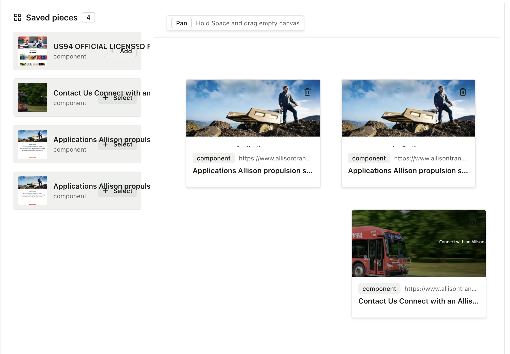Image resolution: width=510 pixels, height=354 pixels.
Task: Click Select on the fourth saved piece
Action: pos(117,191)
